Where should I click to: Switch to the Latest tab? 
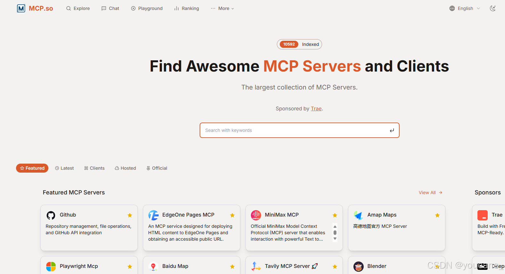64,168
